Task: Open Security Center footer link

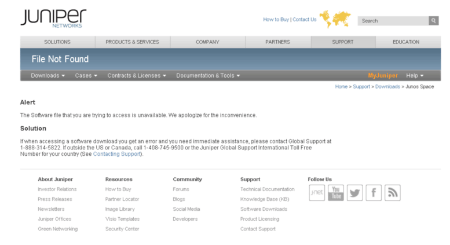Action: (x=122, y=229)
